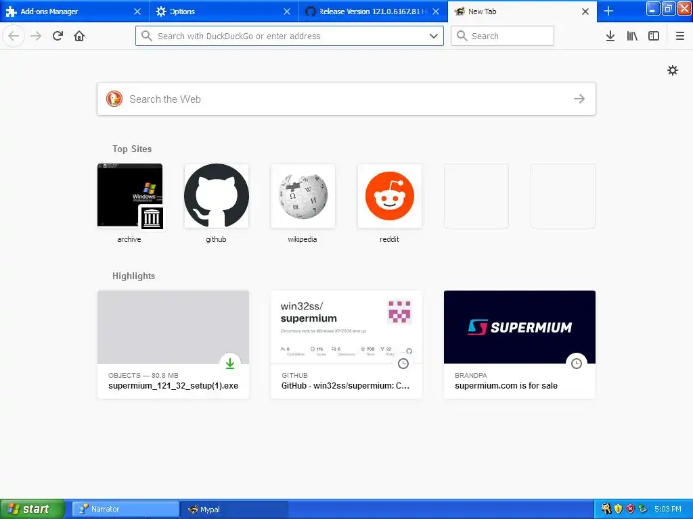Expand the address bar history dropdown
Viewport: 693px width, 519px height.
(434, 36)
